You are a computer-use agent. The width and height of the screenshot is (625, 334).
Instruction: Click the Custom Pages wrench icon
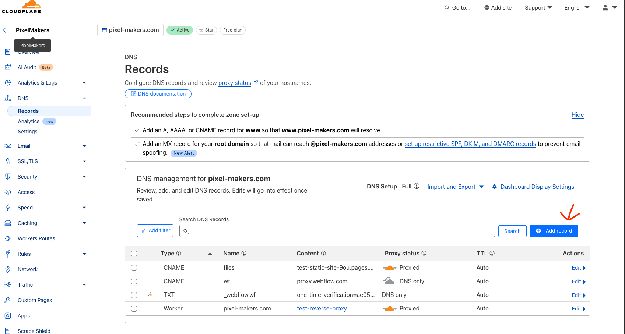8,300
